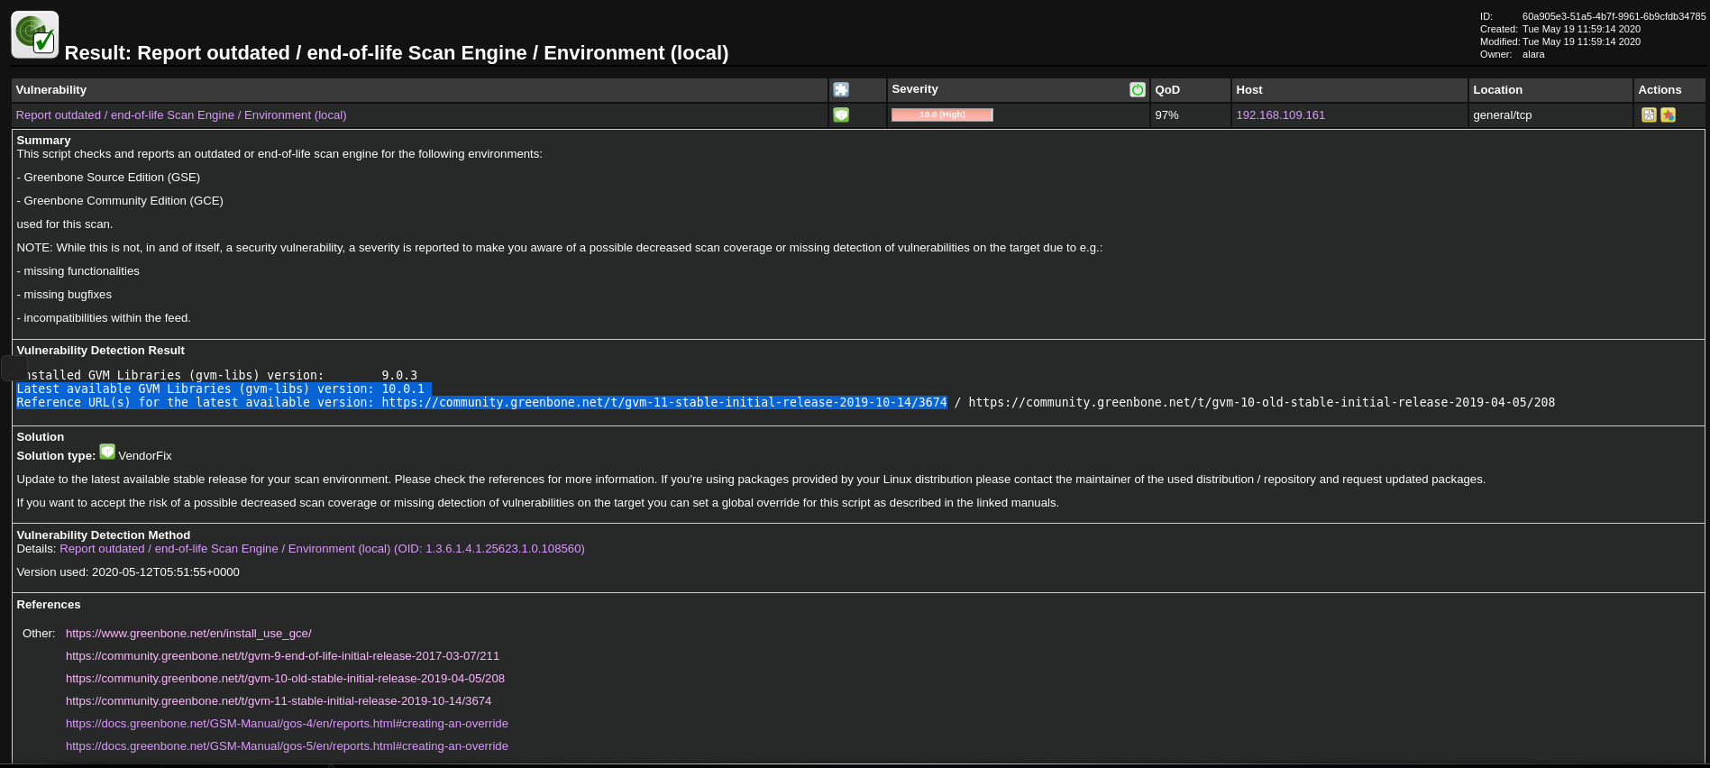The height and width of the screenshot is (768, 1710).
Task: Click the highlighted latest gvm-libs version line
Action: pyautogui.click(x=221, y=389)
